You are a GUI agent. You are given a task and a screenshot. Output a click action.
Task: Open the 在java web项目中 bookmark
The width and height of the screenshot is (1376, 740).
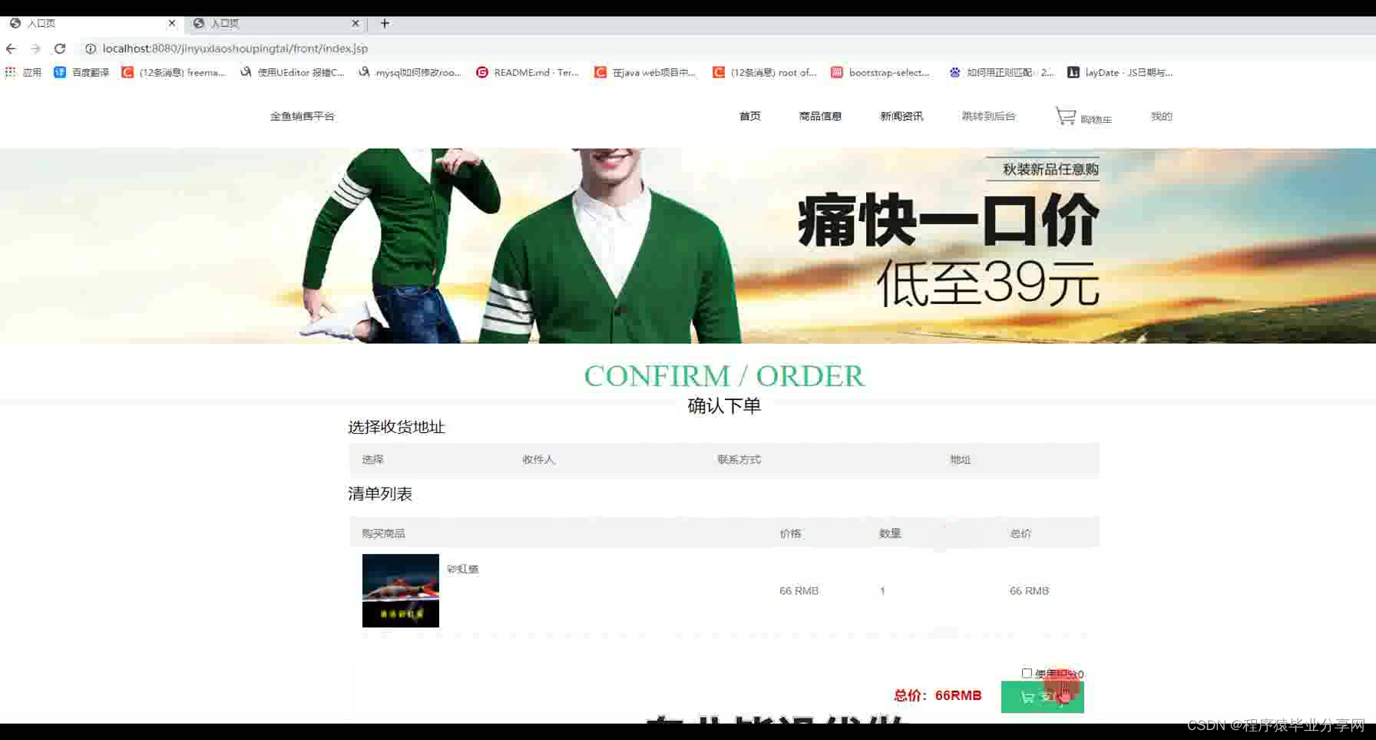pos(645,72)
